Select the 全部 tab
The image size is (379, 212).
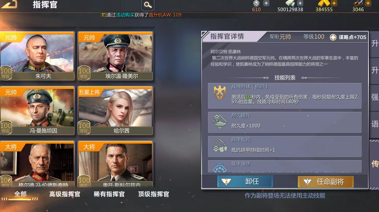click(x=20, y=194)
